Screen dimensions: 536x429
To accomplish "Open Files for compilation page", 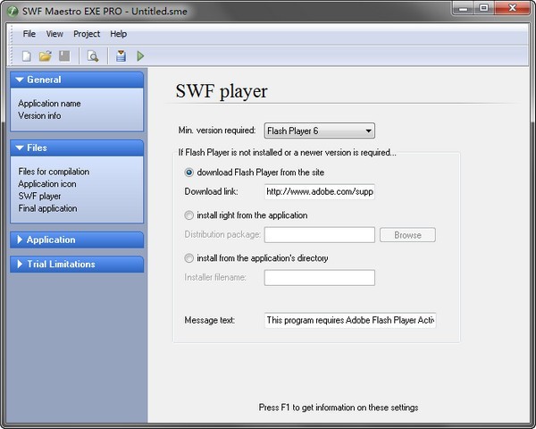I will [54, 172].
